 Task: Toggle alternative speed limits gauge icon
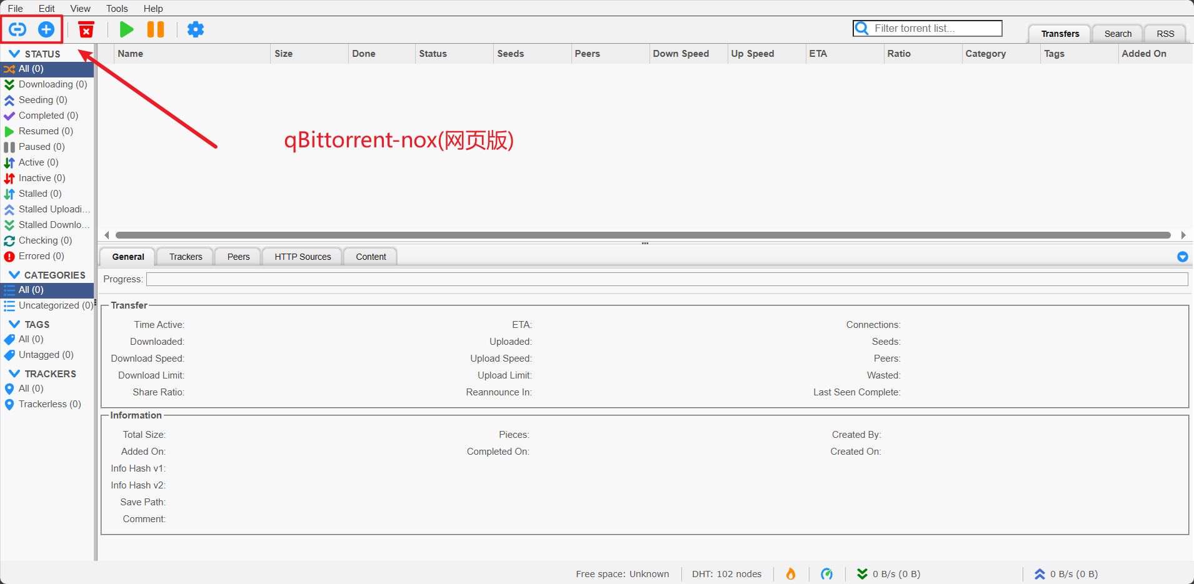point(826,574)
